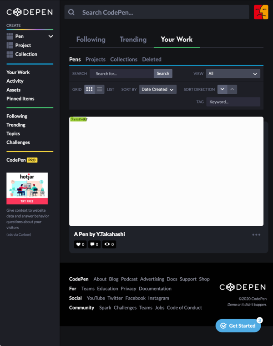Image resolution: width=273 pixels, height=346 pixels.
Task: Open the Twitter footer link
Action: tap(115, 298)
